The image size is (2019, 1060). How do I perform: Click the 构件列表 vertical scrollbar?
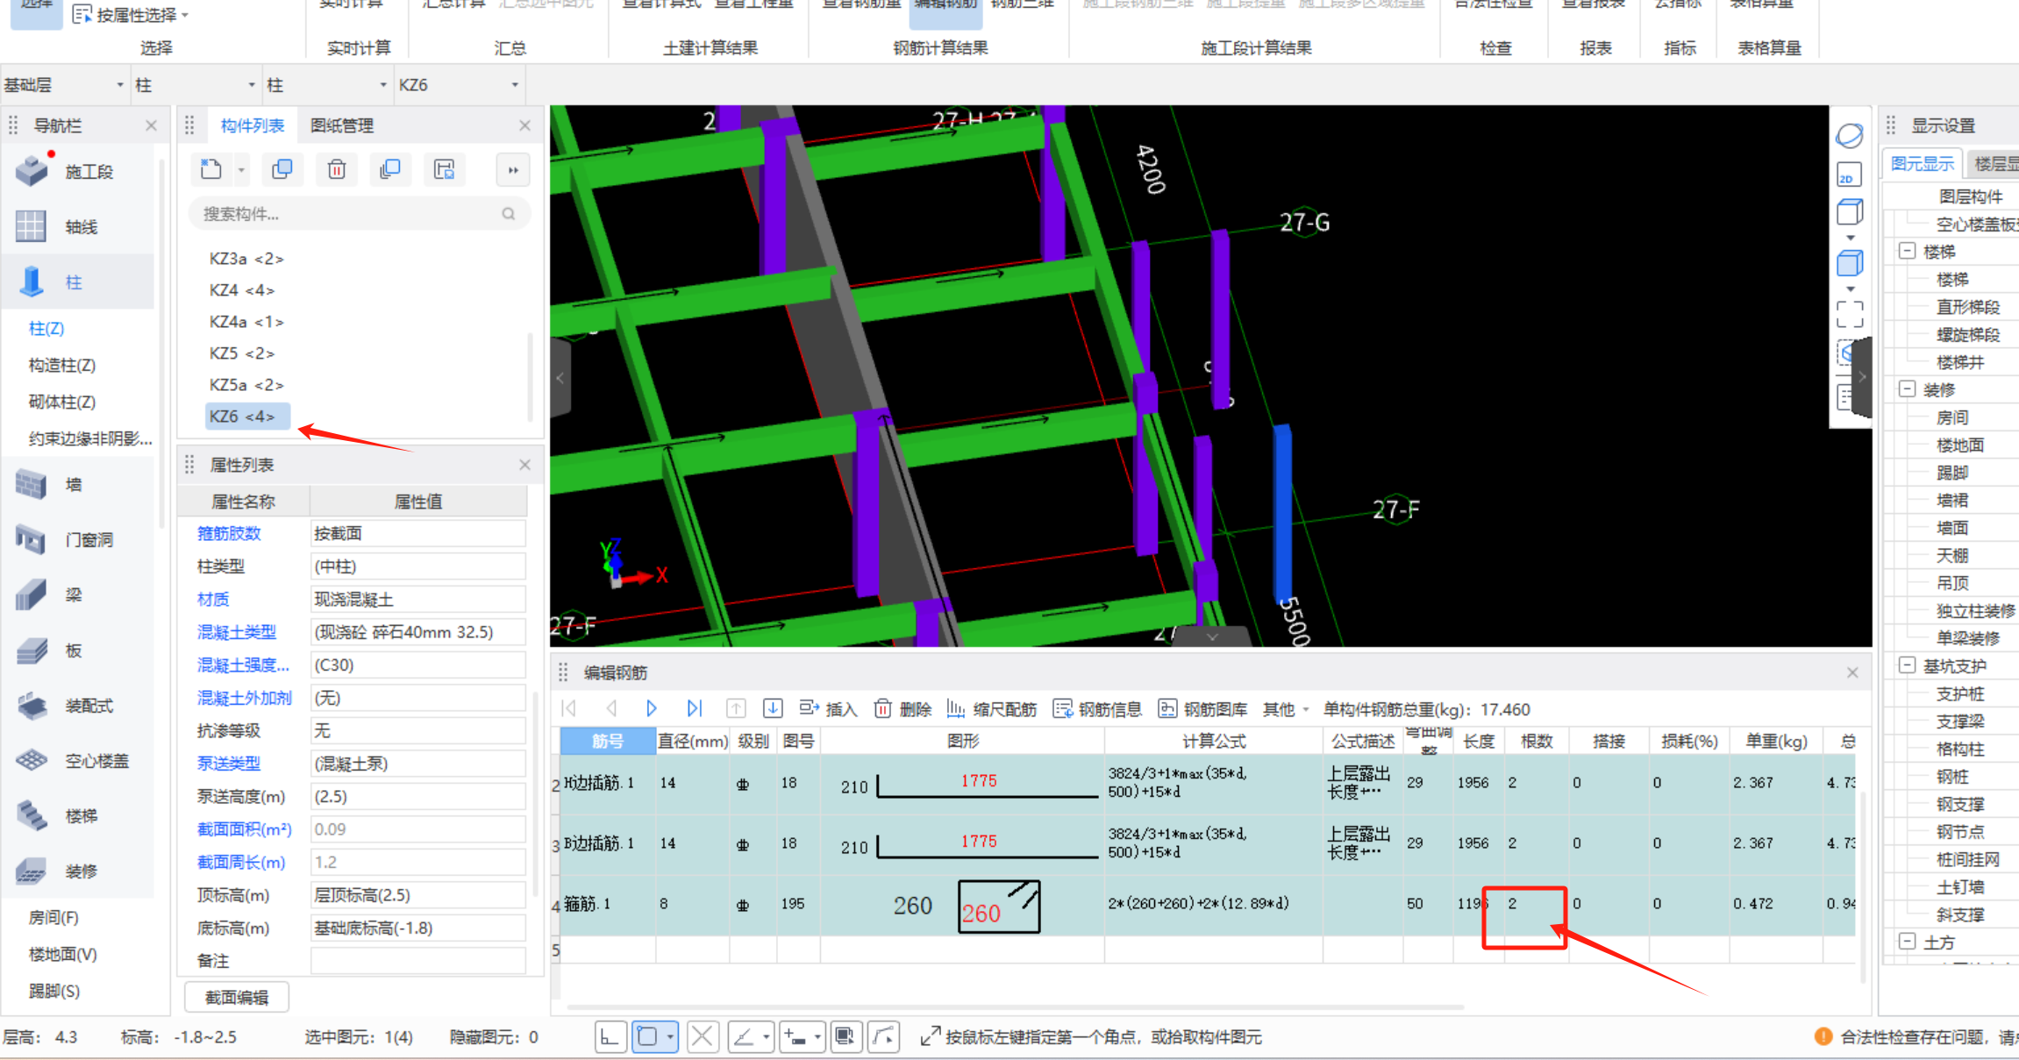[x=530, y=377]
